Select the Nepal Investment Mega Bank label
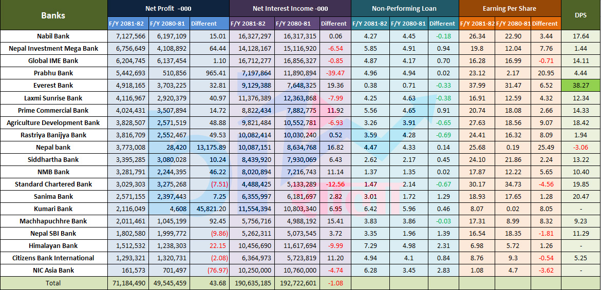Viewport: 601px width, 290px height. pyautogui.click(x=53, y=49)
